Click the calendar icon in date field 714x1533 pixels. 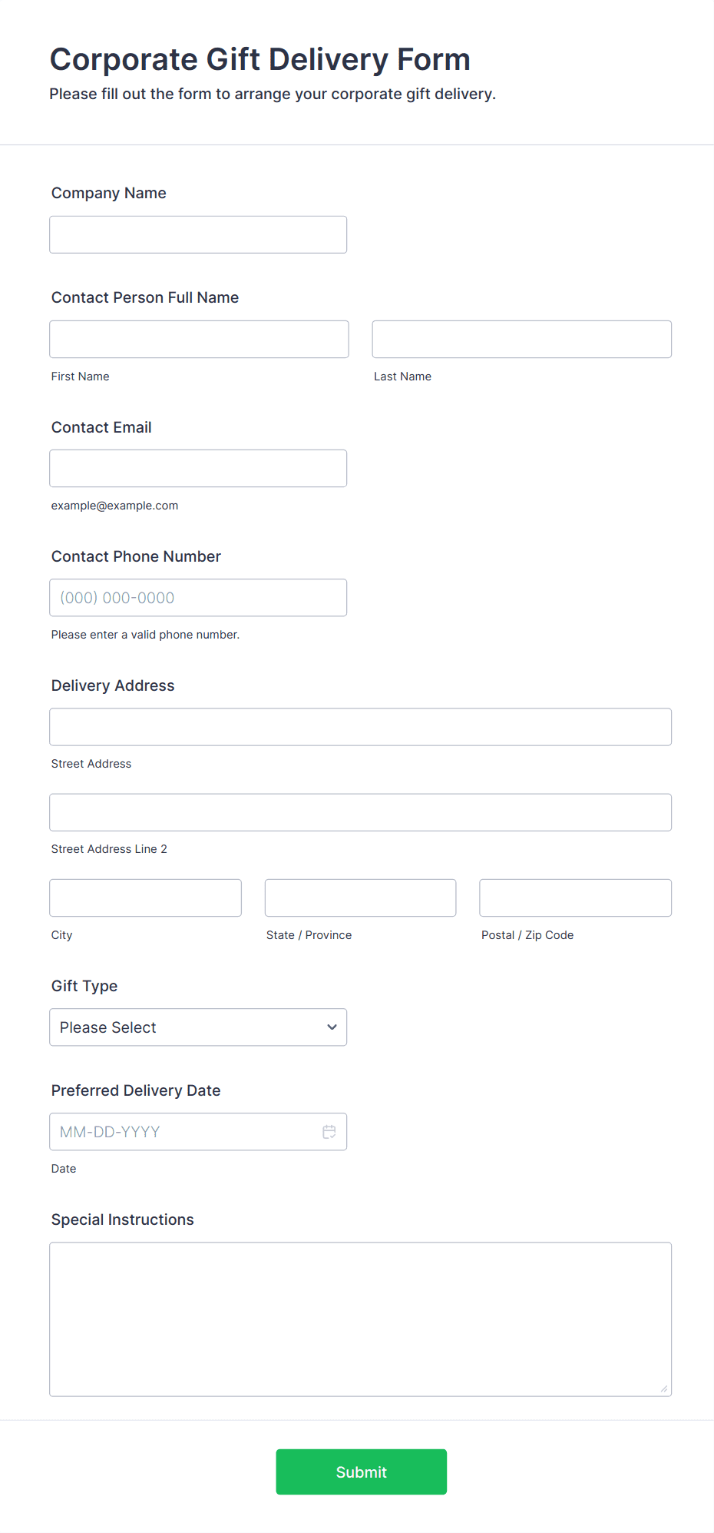tap(329, 1132)
